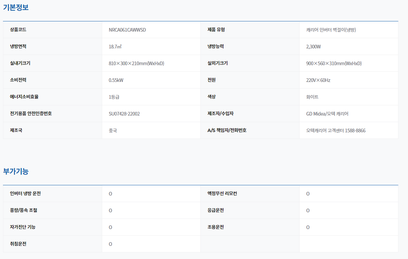Screen dimensions: 408x259
Task: Click the energy efficiency value 1등급
Action: [x=114, y=97]
